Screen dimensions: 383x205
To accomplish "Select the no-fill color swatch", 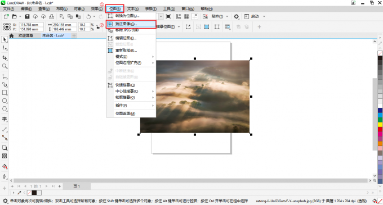I will (x=380, y=53).
